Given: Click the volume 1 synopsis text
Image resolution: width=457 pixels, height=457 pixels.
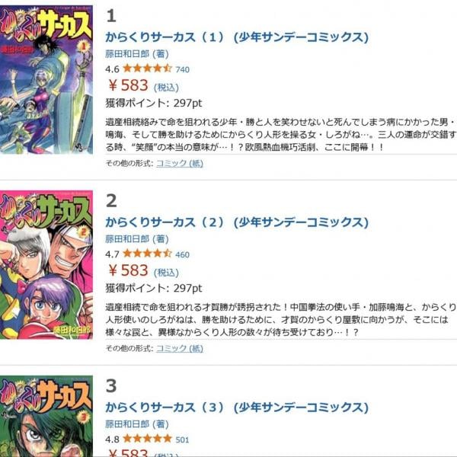Looking at the screenshot, I should [281, 135].
